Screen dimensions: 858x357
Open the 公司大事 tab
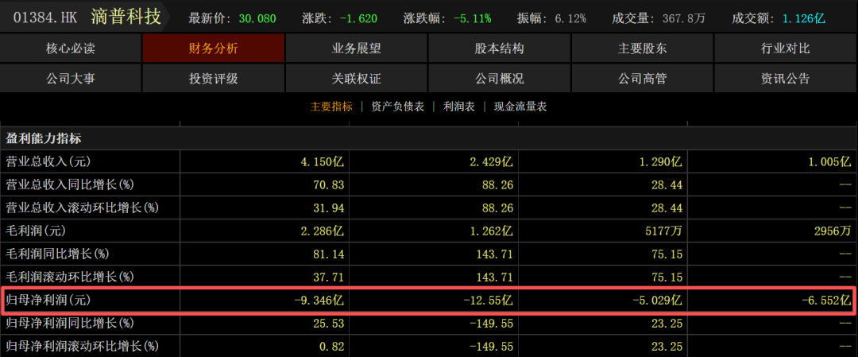[71, 79]
